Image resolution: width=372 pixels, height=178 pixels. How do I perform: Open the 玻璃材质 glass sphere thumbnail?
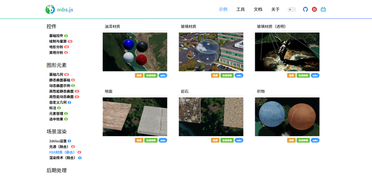tap(211, 52)
